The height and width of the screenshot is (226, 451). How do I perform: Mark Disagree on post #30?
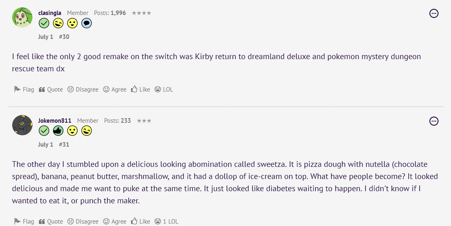83,90
